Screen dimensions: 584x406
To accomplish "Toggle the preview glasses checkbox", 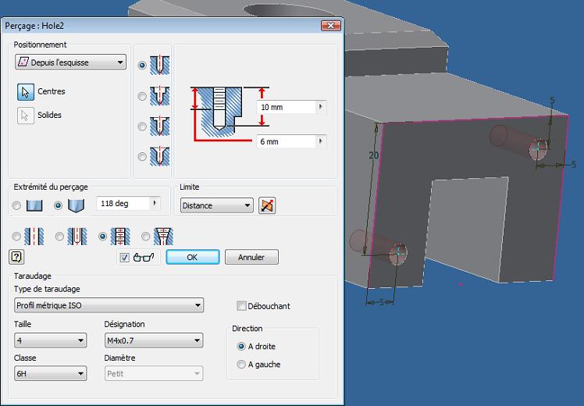I will click(x=125, y=258).
